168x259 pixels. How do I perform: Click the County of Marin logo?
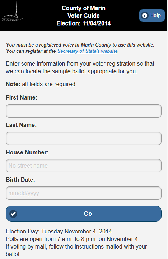(x=17, y=12)
